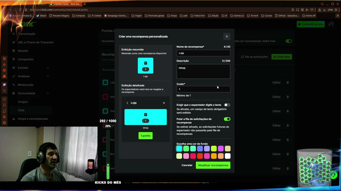The width and height of the screenshot is (341, 191).
Task: Pick the light pink color swatch
Action: tap(186, 156)
